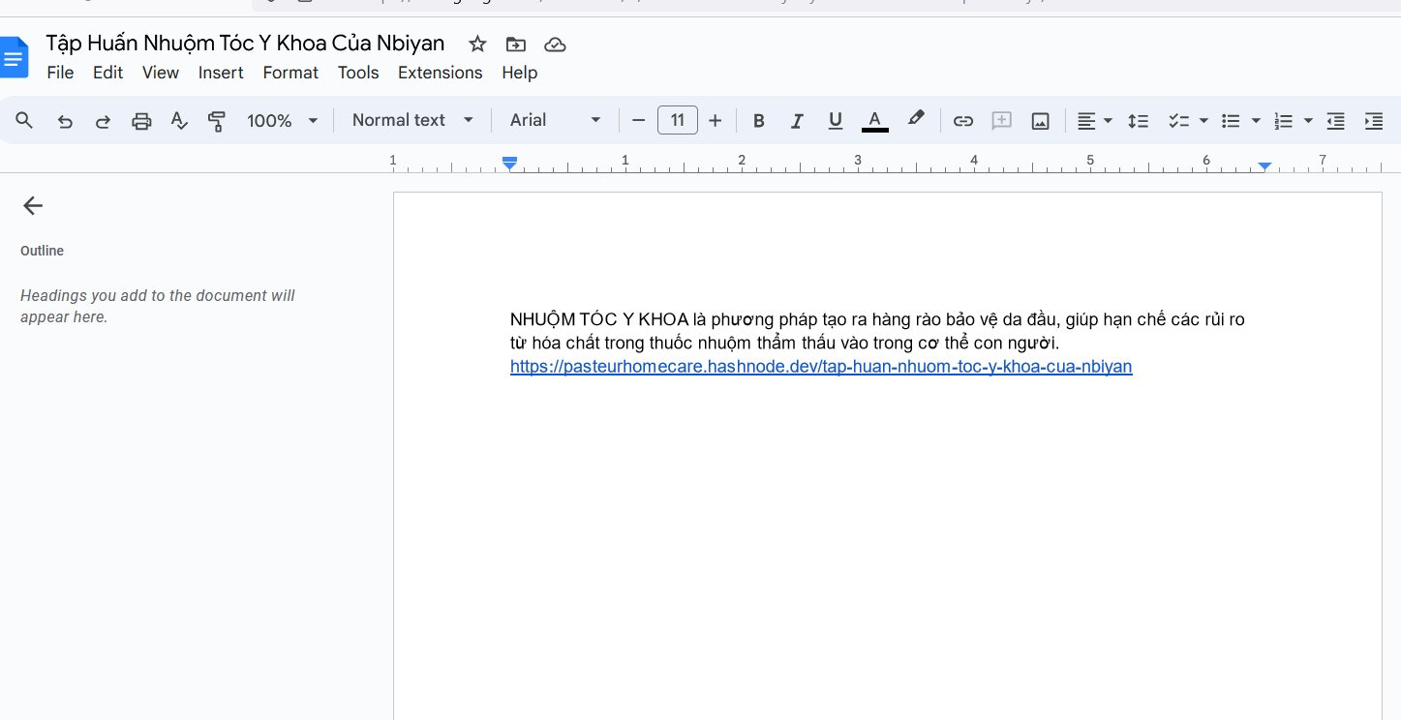Increase paragraph indent

click(x=1373, y=121)
